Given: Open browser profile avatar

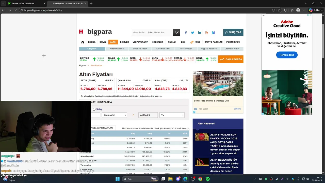Looking at the screenshot, I should pos(298,10).
